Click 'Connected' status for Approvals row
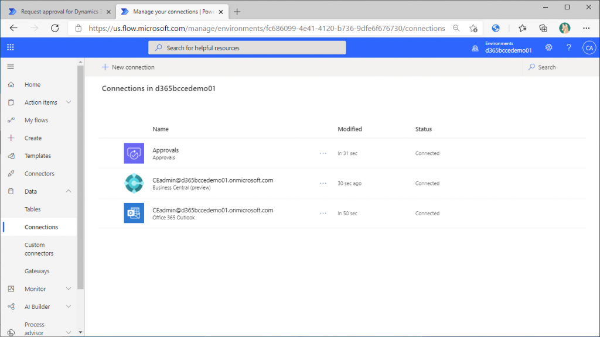This screenshot has height=337, width=600. [427, 153]
